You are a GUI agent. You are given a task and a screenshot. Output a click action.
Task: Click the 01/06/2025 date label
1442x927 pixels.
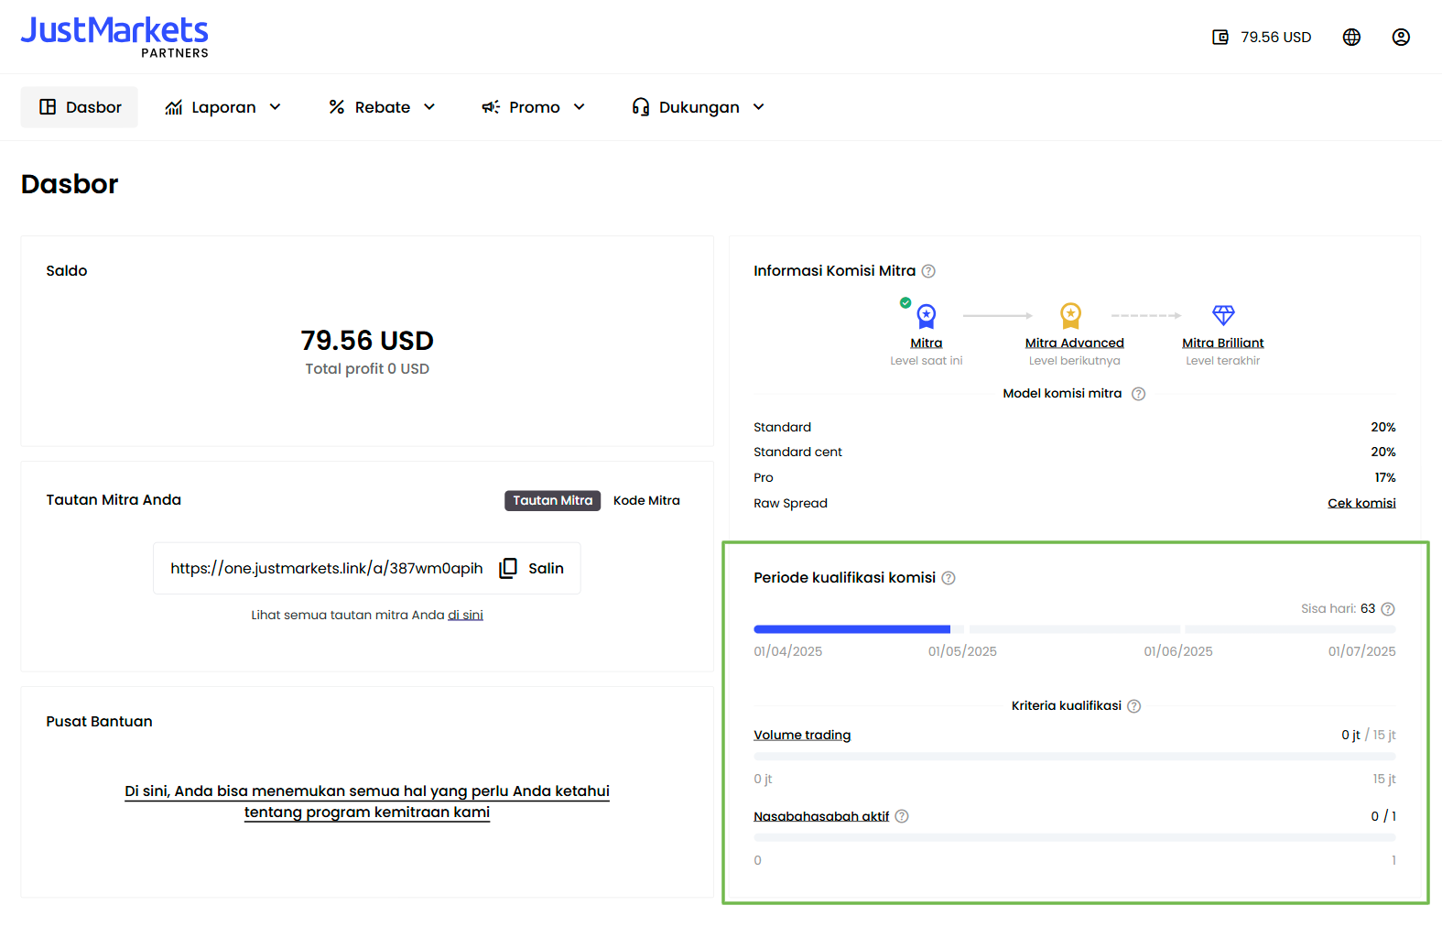(x=1178, y=652)
